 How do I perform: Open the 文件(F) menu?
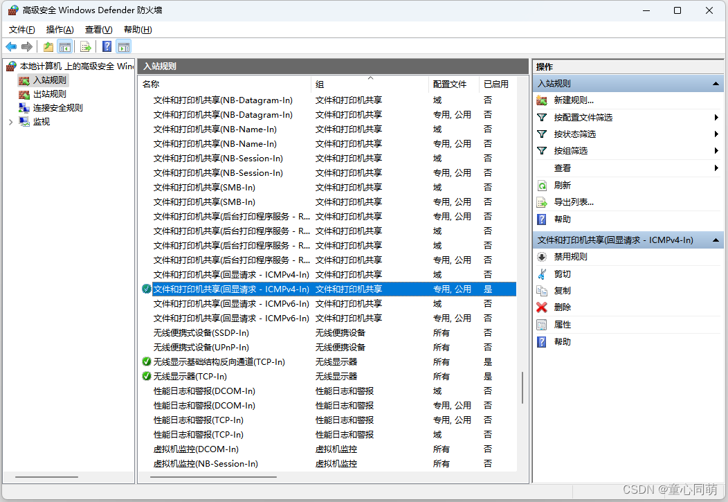pyautogui.click(x=22, y=30)
